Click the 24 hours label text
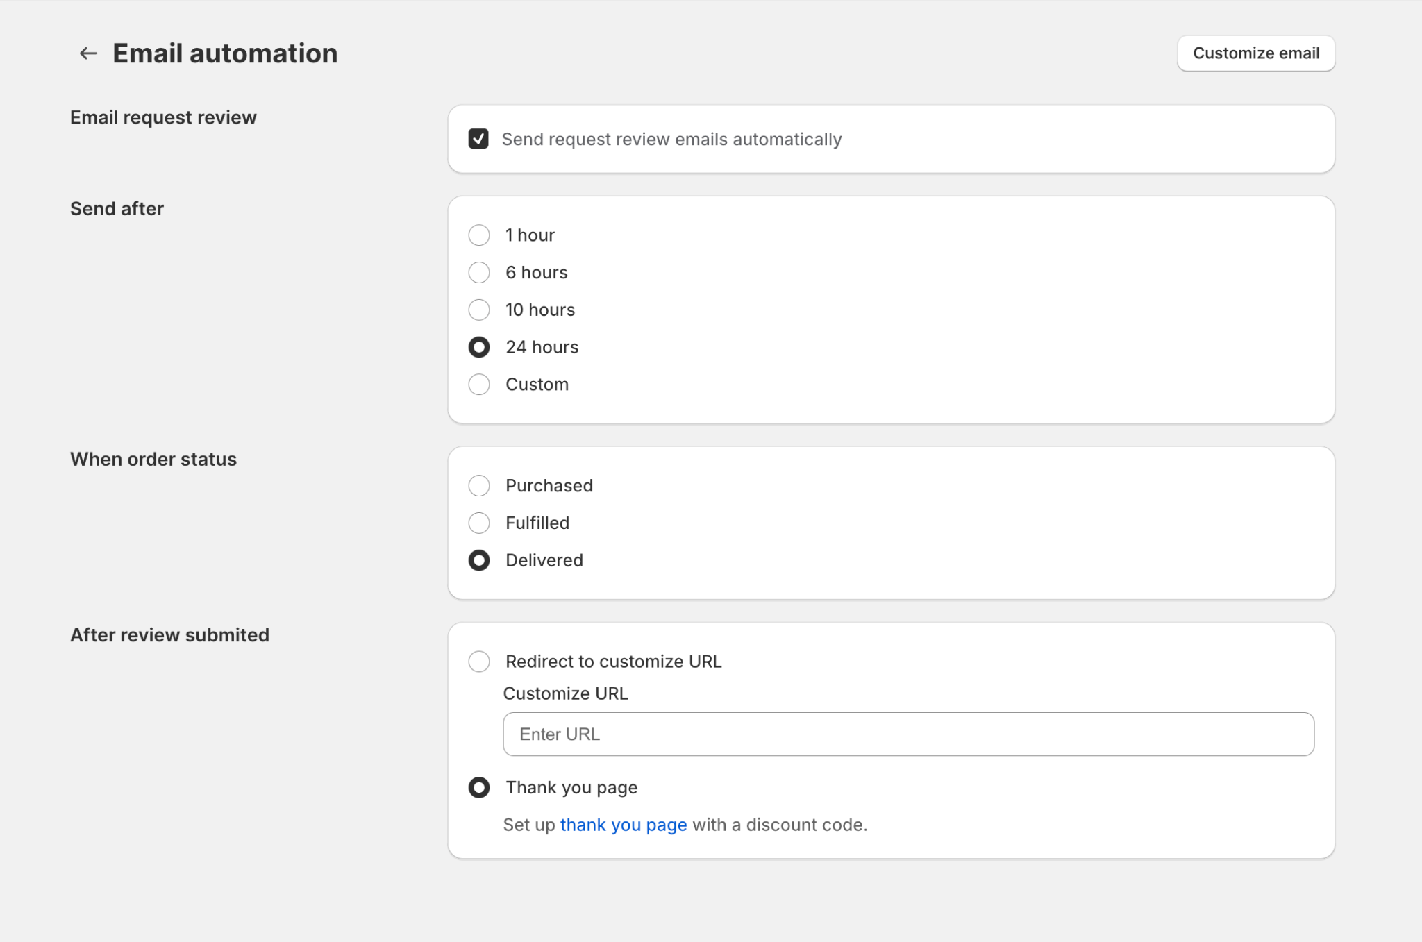Screen dimensions: 1422x942 click(x=542, y=347)
